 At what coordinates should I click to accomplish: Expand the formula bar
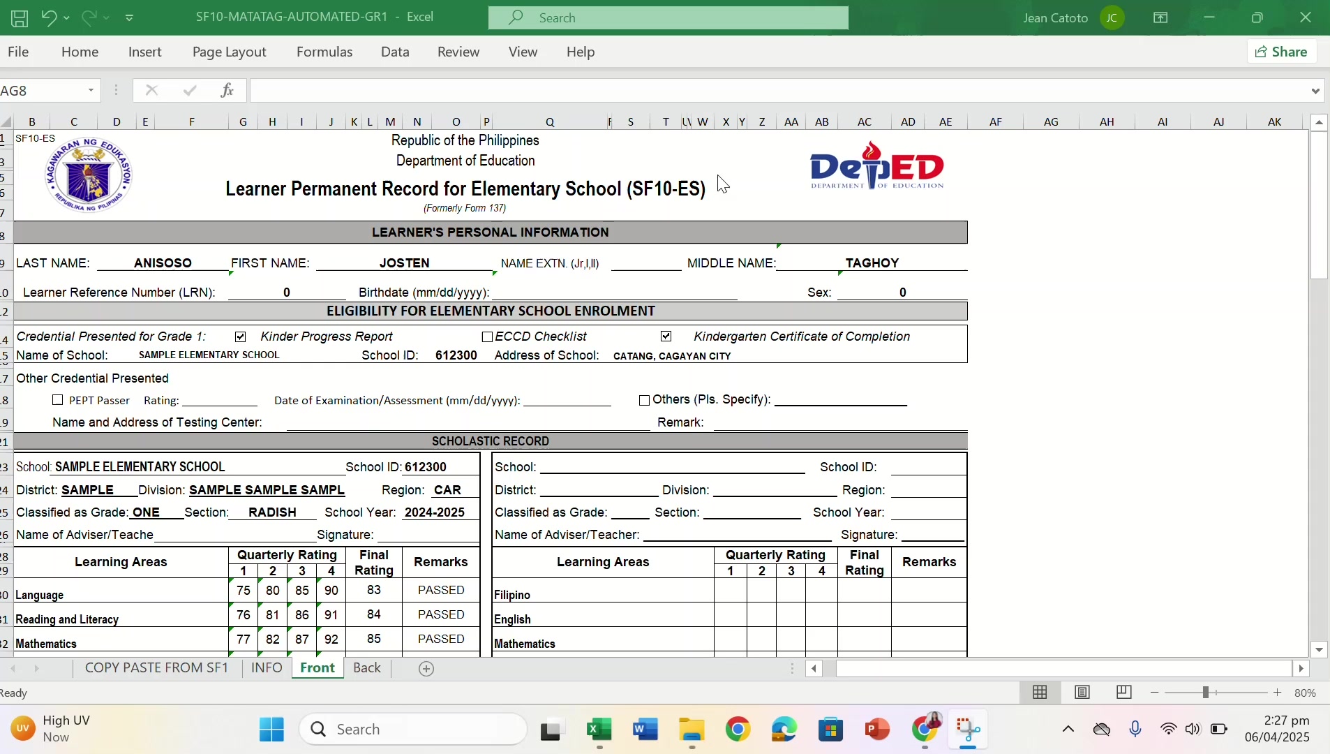pos(1315,91)
